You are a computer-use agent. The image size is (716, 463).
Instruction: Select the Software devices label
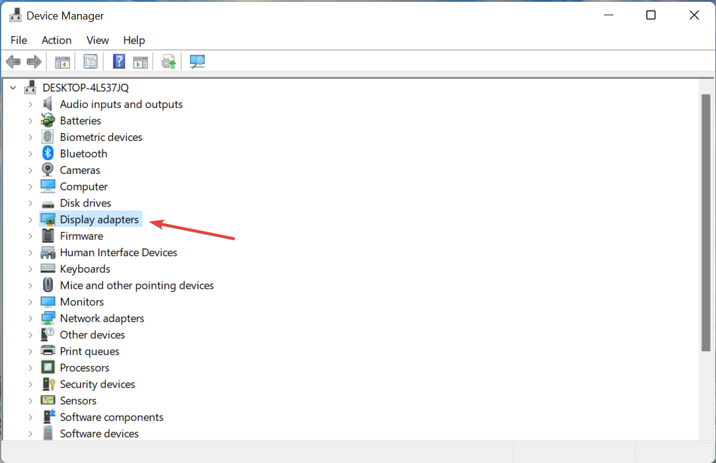click(99, 433)
